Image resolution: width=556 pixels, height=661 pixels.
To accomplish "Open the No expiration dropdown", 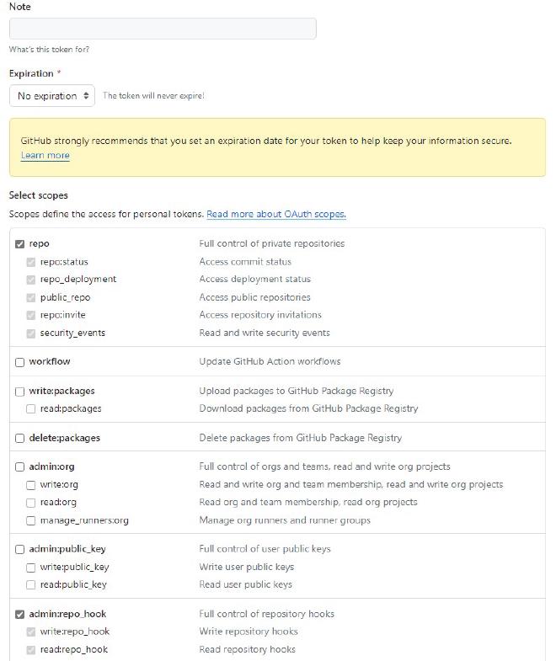I will point(52,96).
